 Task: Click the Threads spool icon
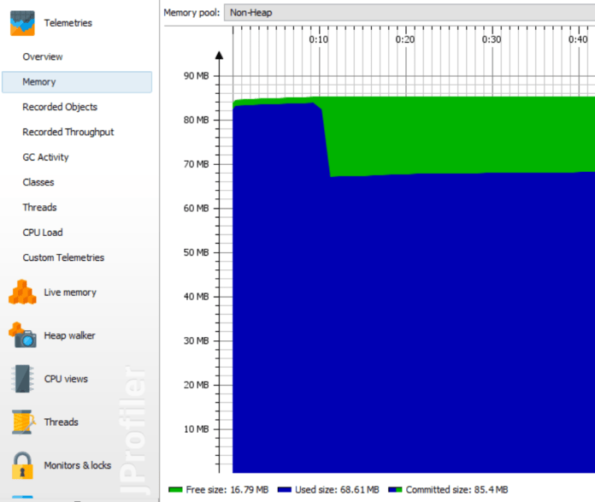tap(22, 422)
